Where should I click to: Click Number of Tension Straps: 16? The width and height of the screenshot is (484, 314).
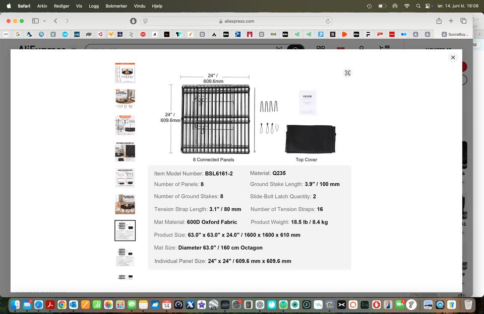[x=286, y=209]
